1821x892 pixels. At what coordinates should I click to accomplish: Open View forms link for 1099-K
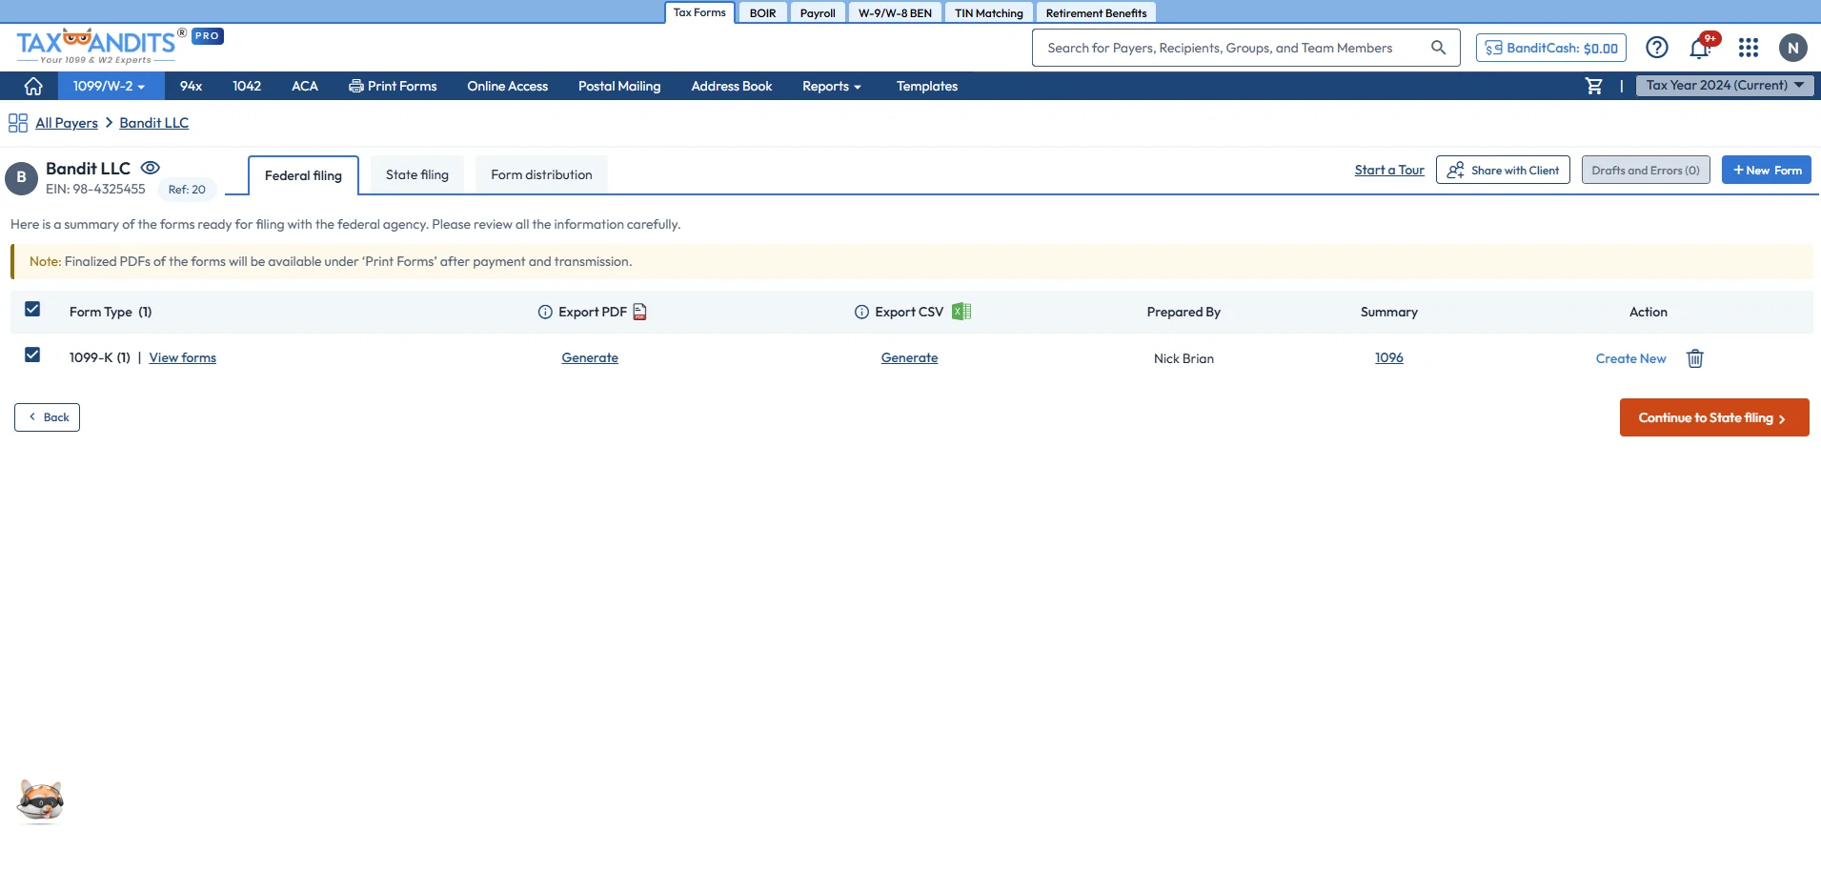pyautogui.click(x=183, y=357)
